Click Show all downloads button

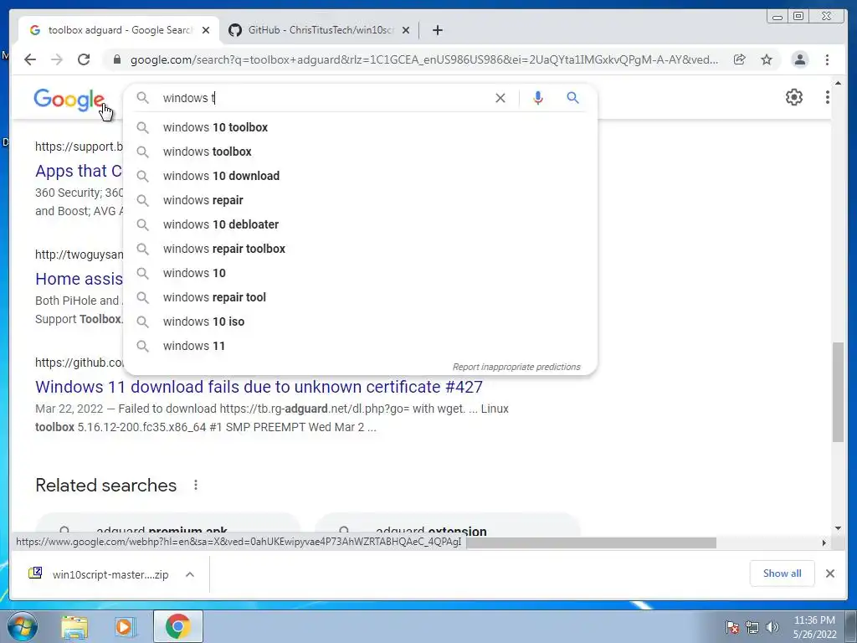(783, 574)
